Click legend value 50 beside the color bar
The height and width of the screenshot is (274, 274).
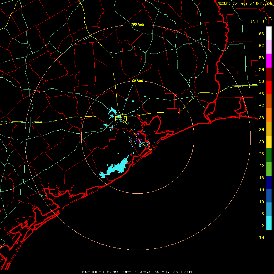[262, 82]
